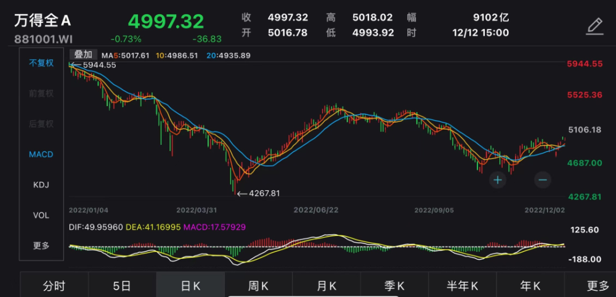The image size is (616, 297).
Task: Click the 5525.36 price axis label
Action: pos(585,95)
